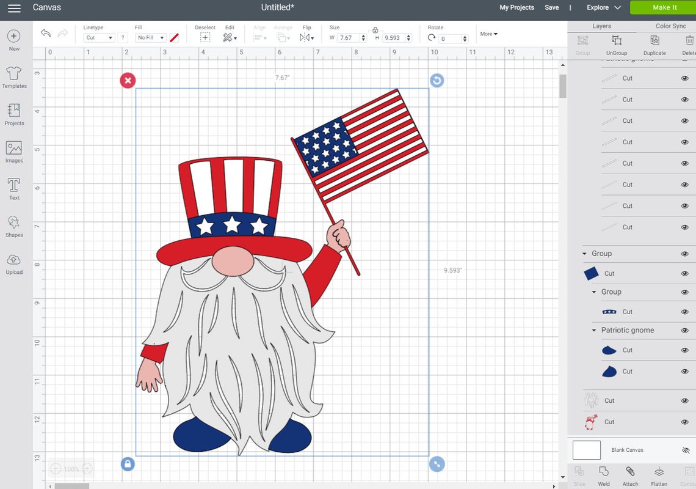
Task: Collapse the nested Group layer
Action: tap(594, 292)
